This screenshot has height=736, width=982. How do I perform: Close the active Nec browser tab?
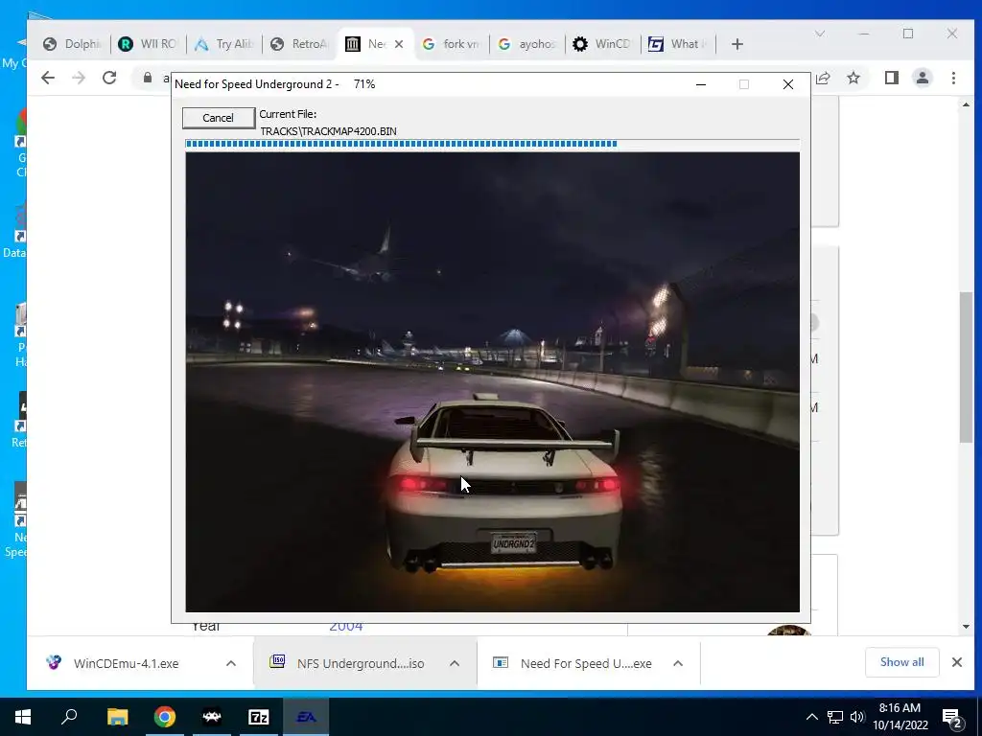[x=399, y=44]
